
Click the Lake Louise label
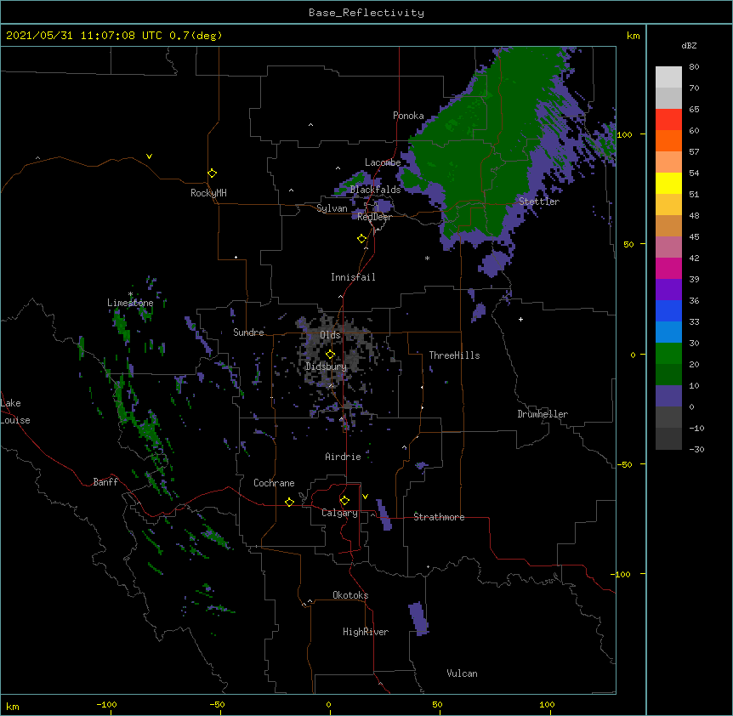click(x=15, y=412)
